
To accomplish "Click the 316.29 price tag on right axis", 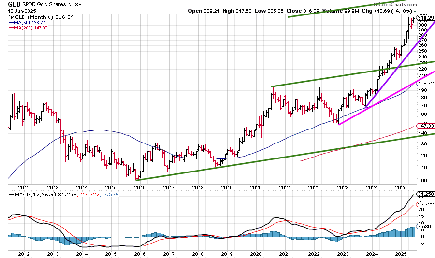I will pos(425,18).
